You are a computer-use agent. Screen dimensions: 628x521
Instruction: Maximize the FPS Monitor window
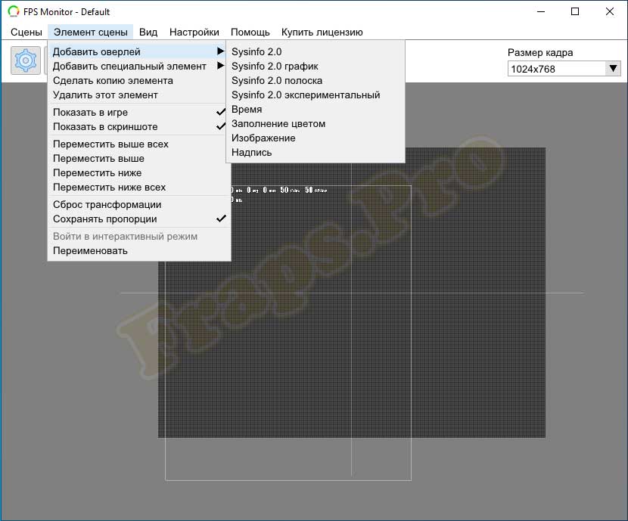point(575,11)
